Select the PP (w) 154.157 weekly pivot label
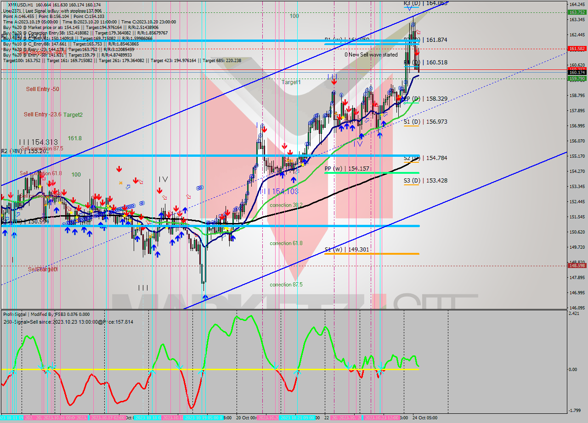This screenshot has height=423, width=588. click(x=347, y=169)
